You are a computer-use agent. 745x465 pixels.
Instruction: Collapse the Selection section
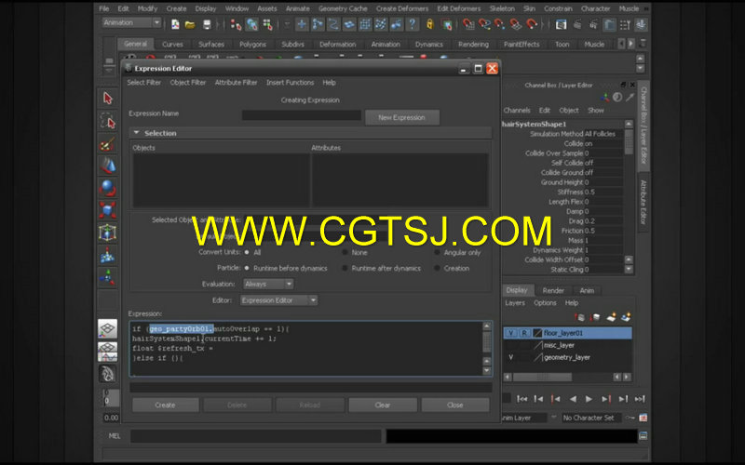(136, 133)
